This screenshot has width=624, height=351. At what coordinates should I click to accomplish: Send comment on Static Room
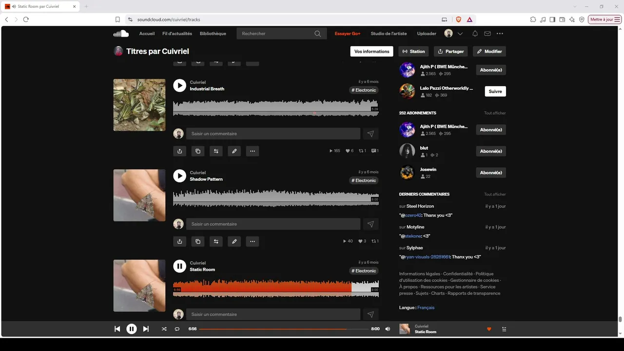[370, 314]
